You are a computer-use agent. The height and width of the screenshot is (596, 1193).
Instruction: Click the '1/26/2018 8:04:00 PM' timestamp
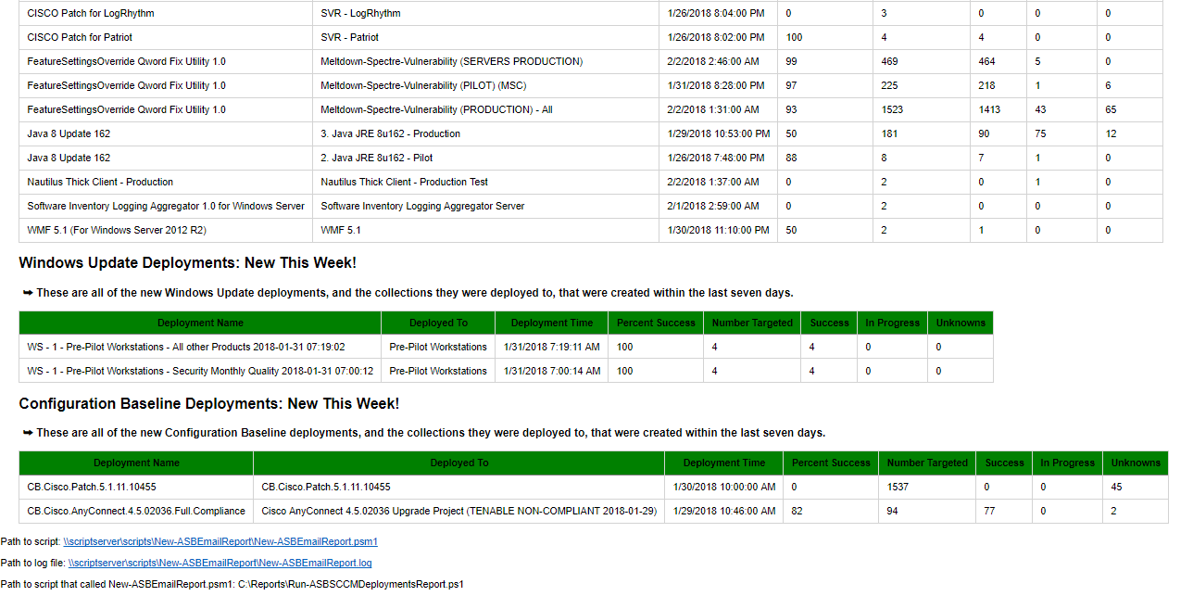[716, 14]
